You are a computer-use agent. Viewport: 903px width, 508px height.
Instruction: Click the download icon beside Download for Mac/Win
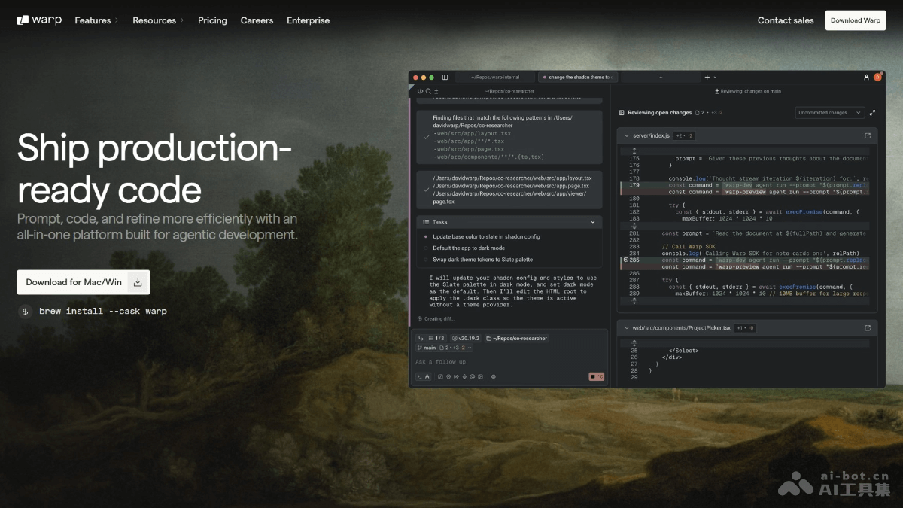click(138, 282)
